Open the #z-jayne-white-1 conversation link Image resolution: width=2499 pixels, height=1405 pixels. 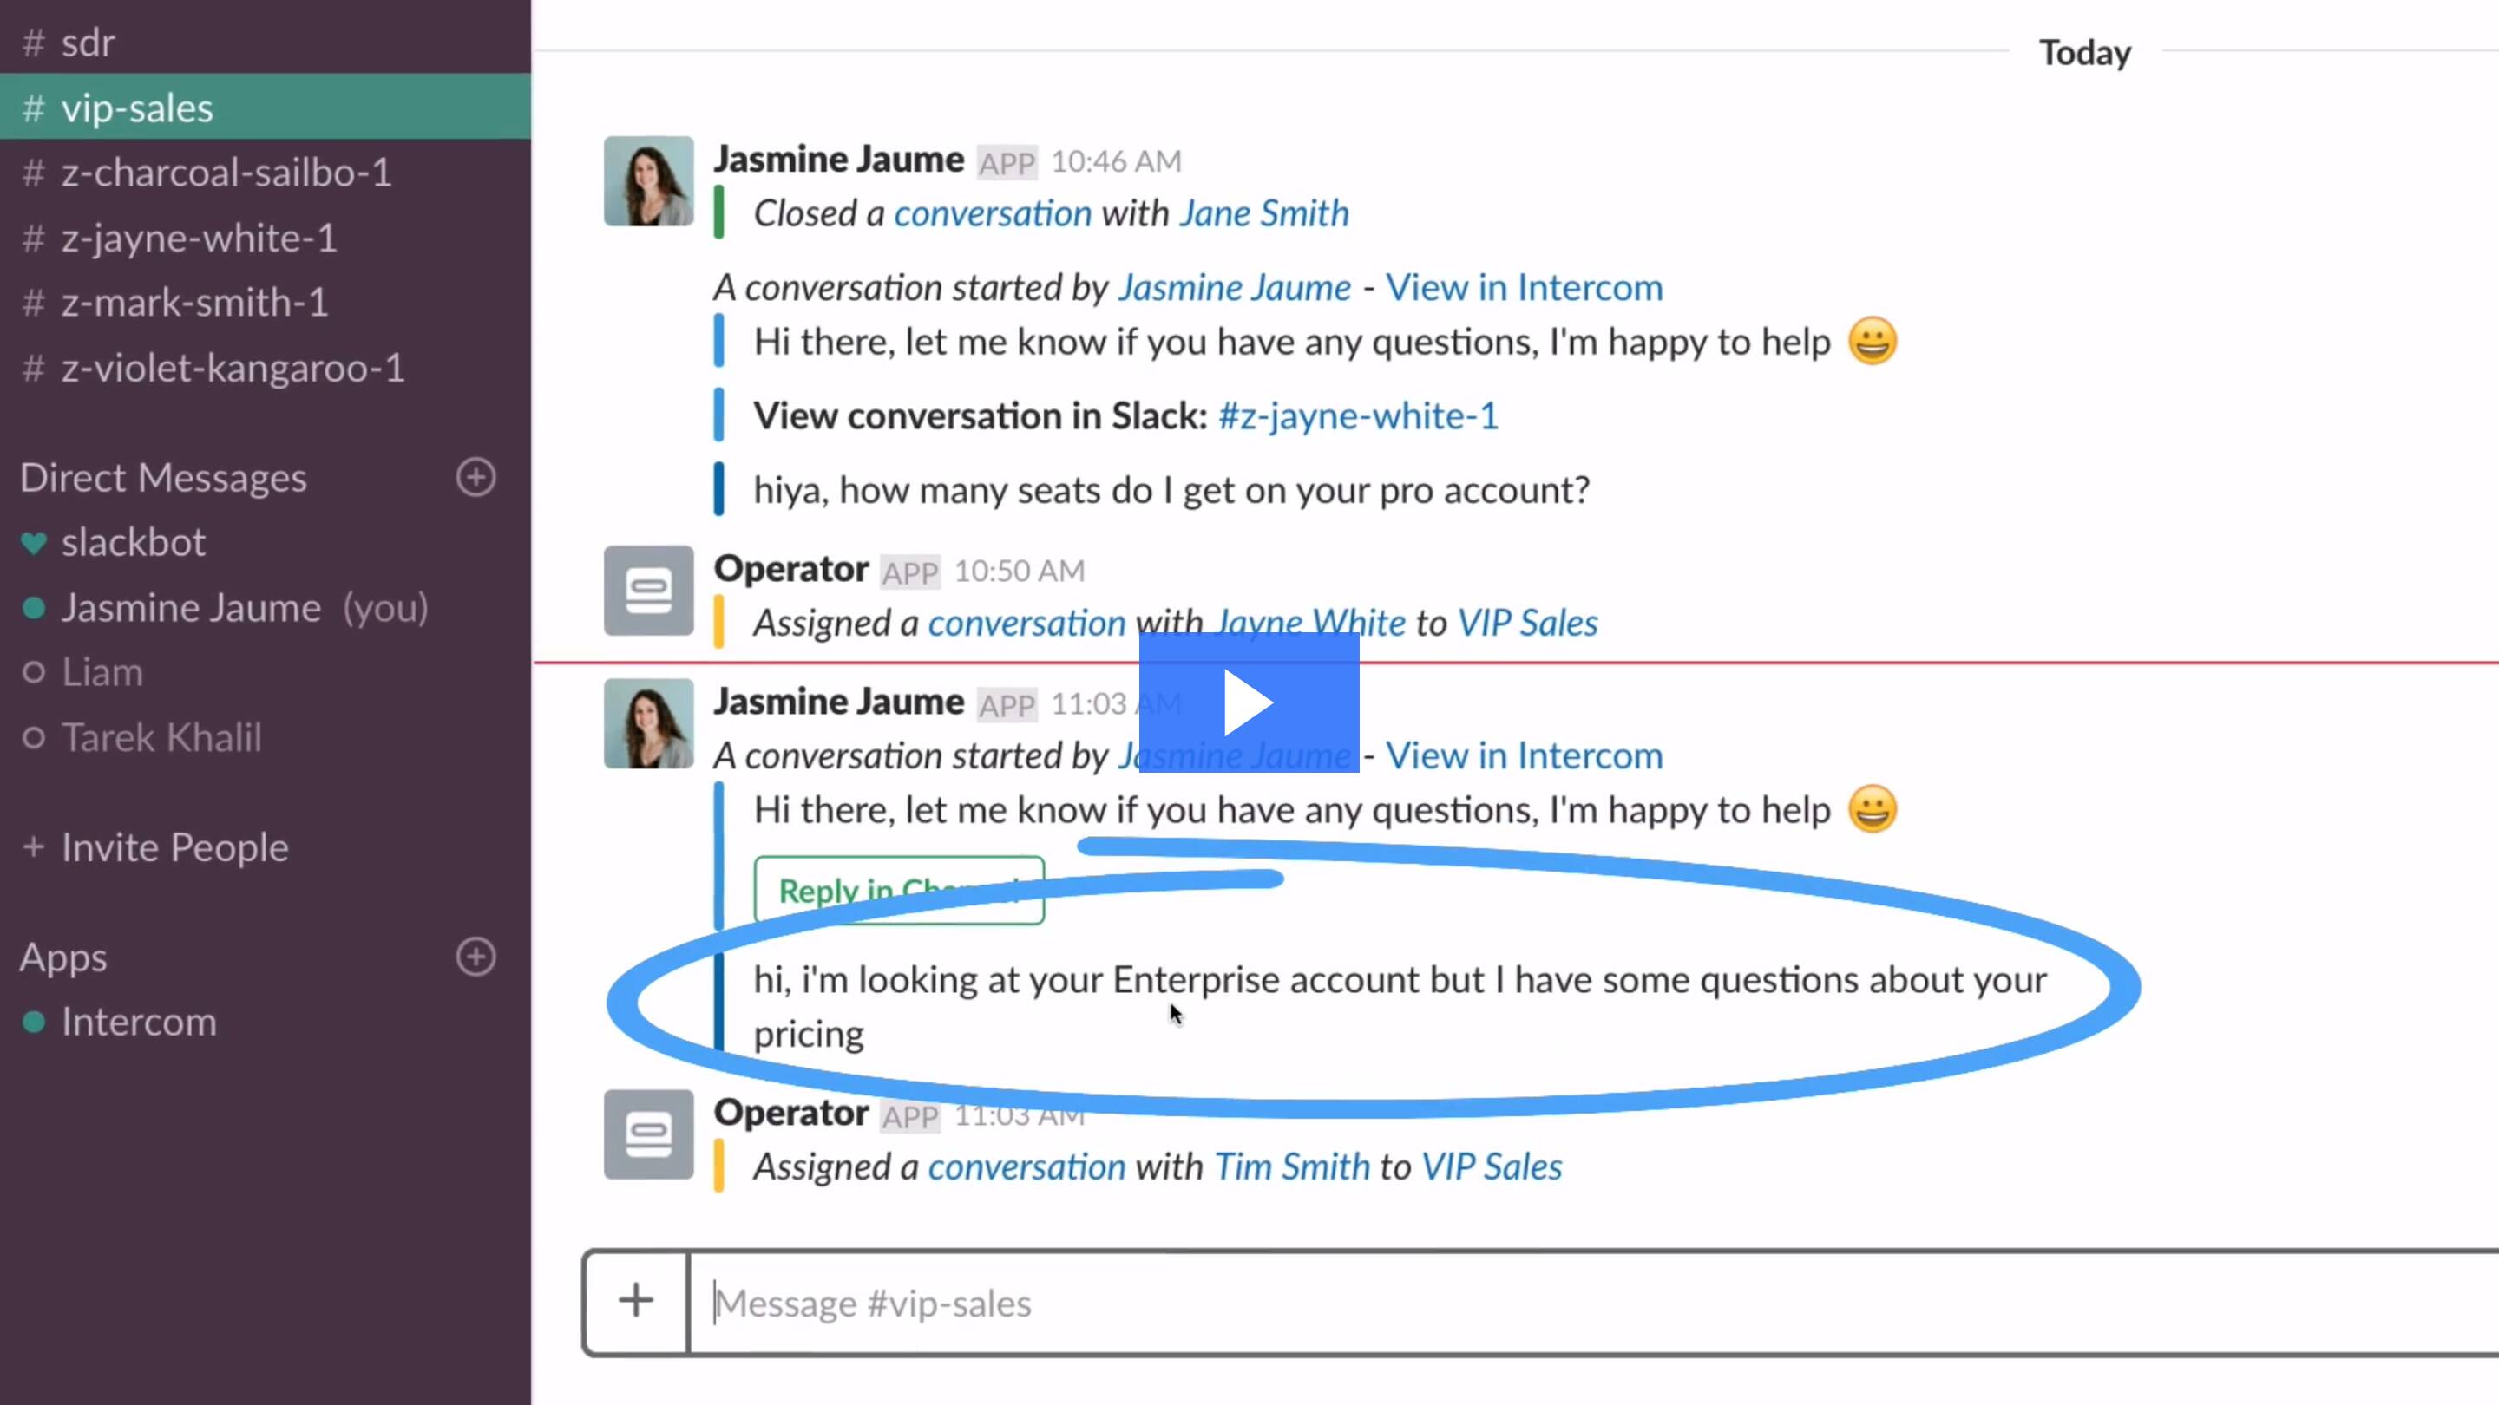pyautogui.click(x=1356, y=414)
